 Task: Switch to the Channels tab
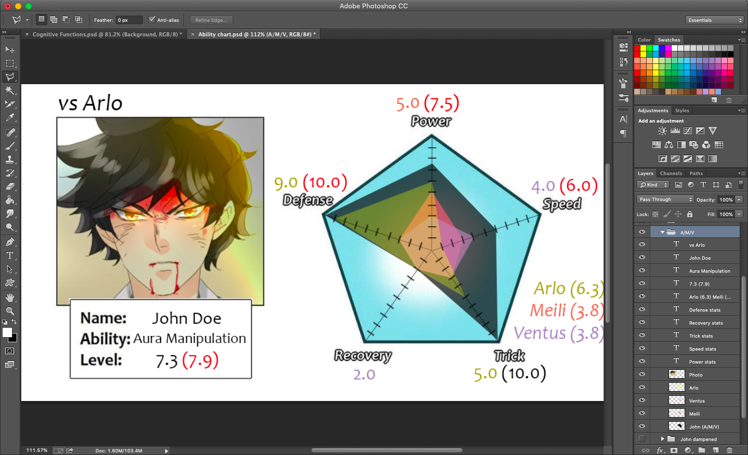671,173
